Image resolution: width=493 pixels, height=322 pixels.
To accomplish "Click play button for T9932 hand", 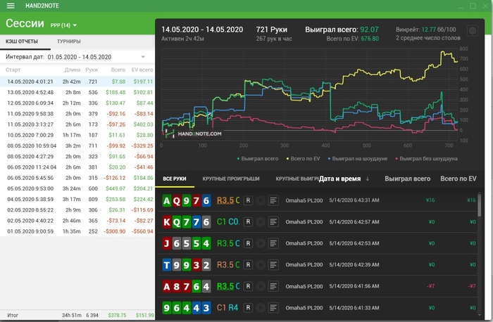I will 261,264.
